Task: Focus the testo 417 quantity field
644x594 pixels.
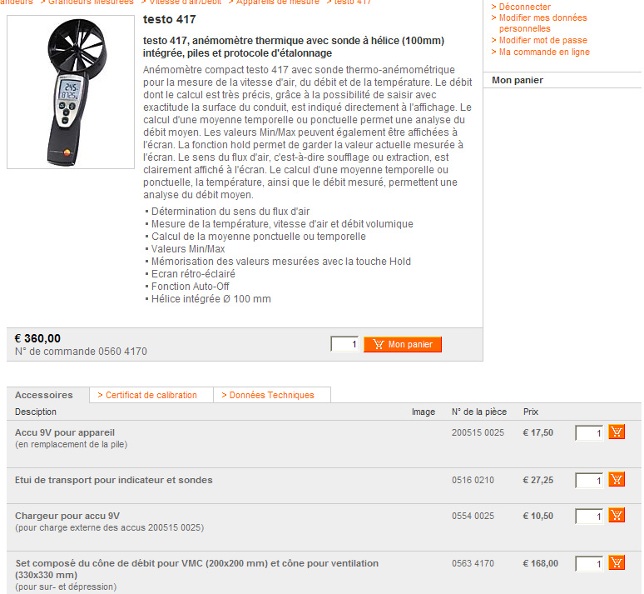Action: click(344, 344)
